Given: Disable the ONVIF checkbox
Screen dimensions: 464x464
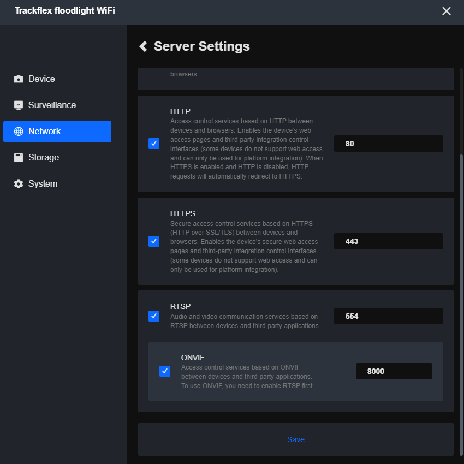Looking at the screenshot, I should [x=165, y=371].
